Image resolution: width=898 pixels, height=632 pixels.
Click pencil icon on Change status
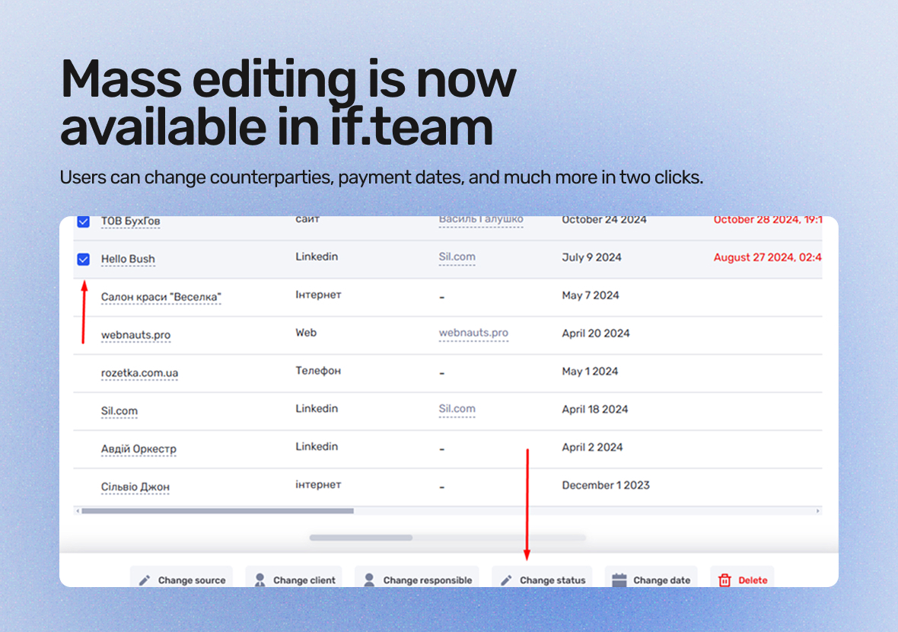pyautogui.click(x=506, y=580)
